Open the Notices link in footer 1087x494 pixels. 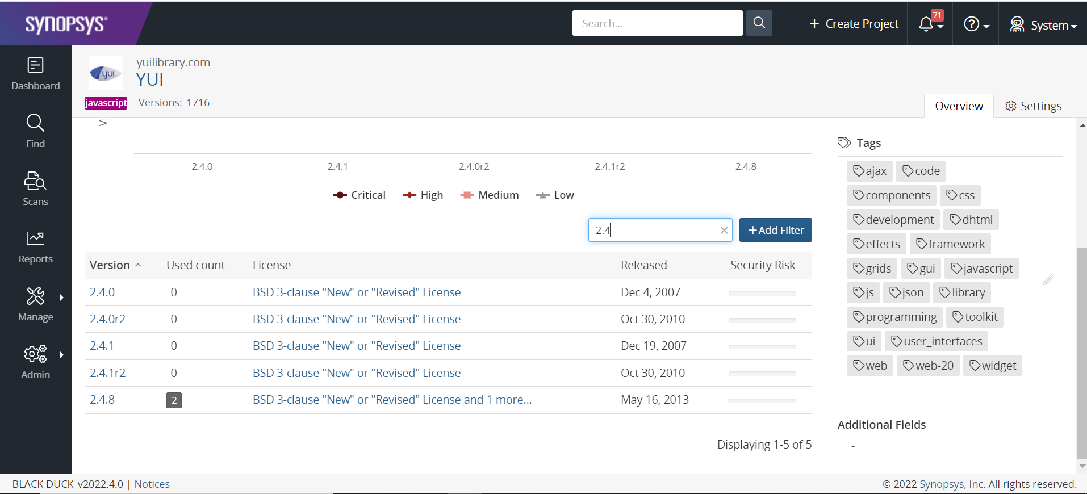152,484
